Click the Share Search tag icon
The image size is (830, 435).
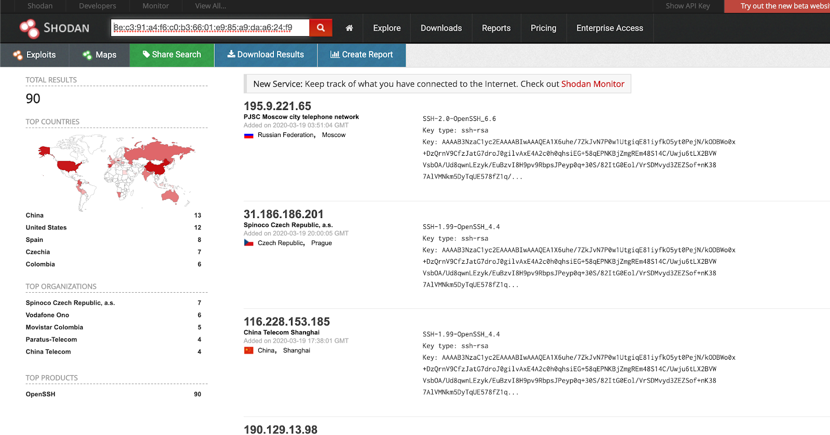pos(146,55)
